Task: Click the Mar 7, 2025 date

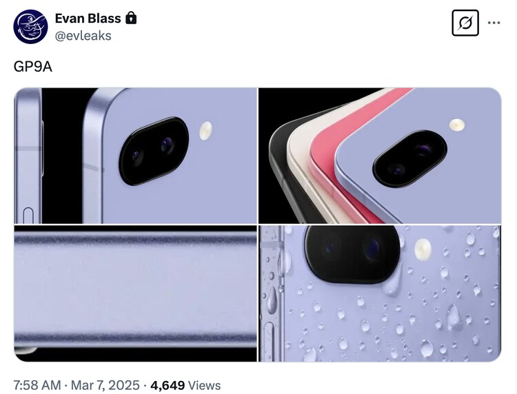Action: click(x=105, y=385)
